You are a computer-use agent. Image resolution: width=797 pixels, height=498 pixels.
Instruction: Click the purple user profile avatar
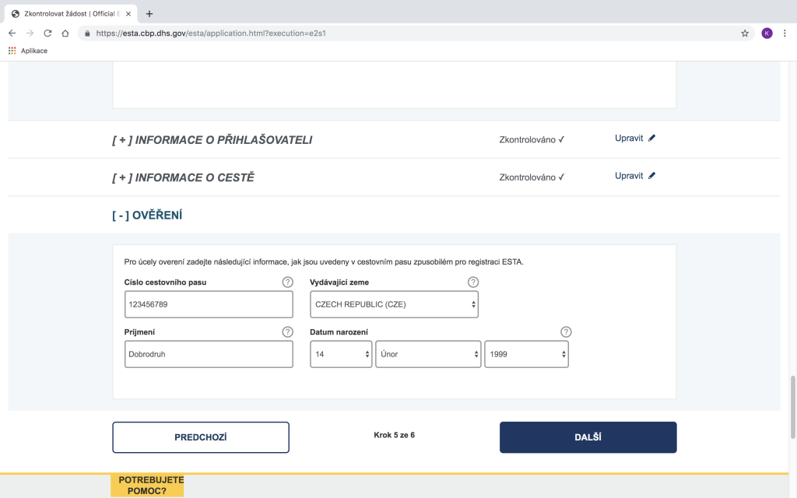tap(767, 33)
